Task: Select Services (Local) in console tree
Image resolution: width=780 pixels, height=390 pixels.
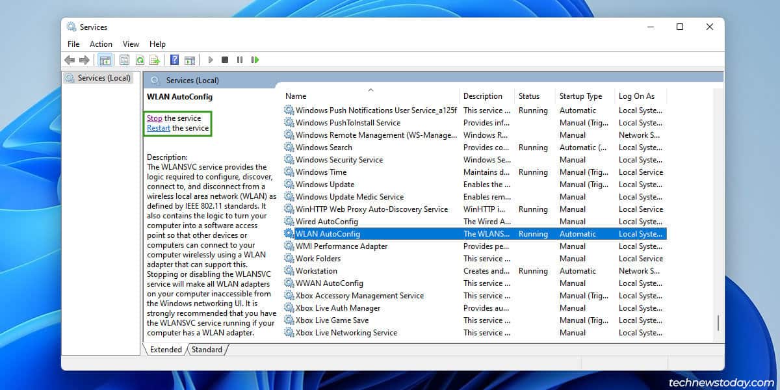Action: point(98,78)
